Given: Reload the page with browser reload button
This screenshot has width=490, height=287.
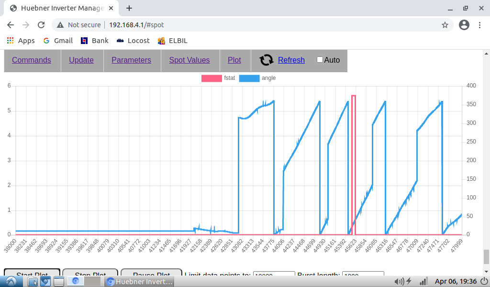Looking at the screenshot, I should [x=41, y=25].
